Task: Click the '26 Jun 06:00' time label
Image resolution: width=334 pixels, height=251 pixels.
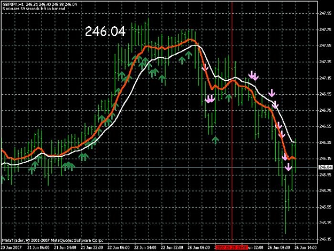Action: [279, 248]
